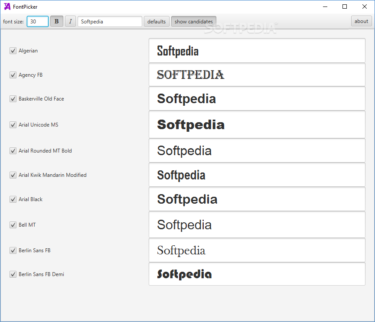Image resolution: width=375 pixels, height=322 pixels.
Task: Select the preview beside Berlin Sans FB Demi
Action: (x=257, y=274)
